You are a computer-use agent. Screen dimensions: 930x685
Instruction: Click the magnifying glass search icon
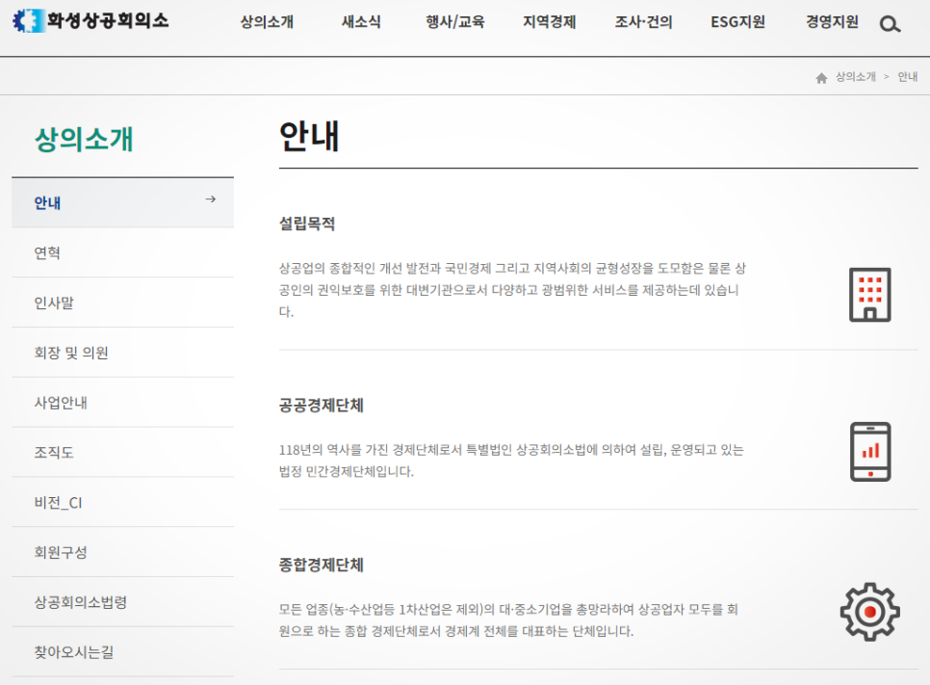point(890,24)
